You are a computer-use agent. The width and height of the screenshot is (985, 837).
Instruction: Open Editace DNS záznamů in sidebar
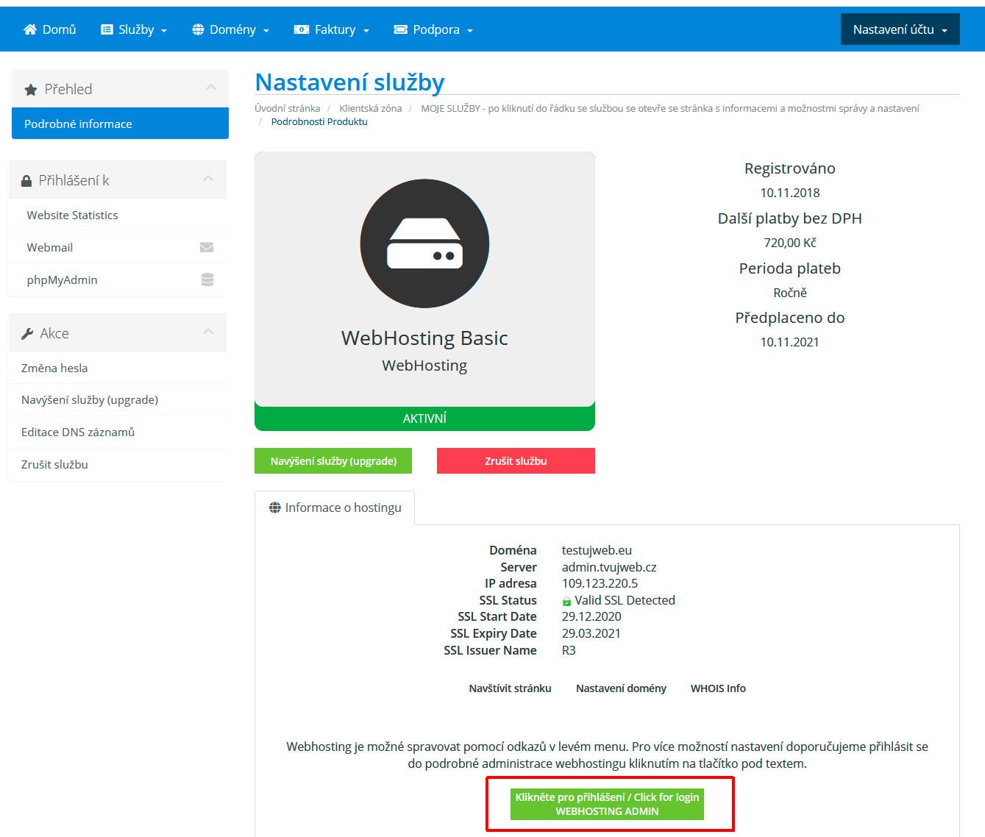pos(78,432)
